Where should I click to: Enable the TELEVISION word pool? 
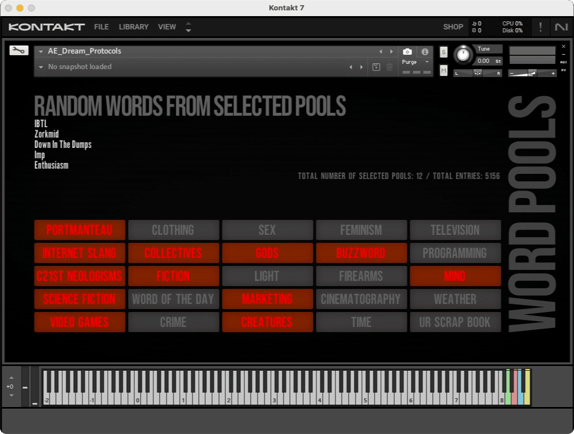pyautogui.click(x=455, y=230)
